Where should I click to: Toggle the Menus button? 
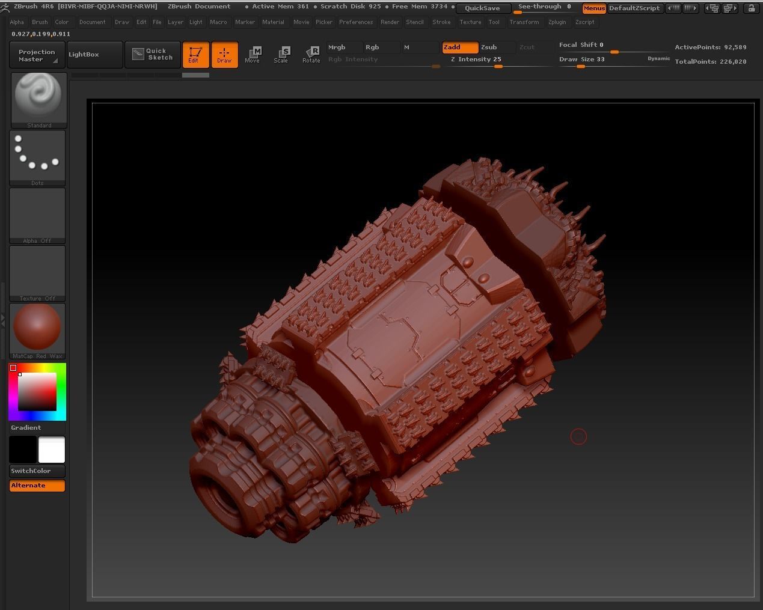click(x=594, y=8)
